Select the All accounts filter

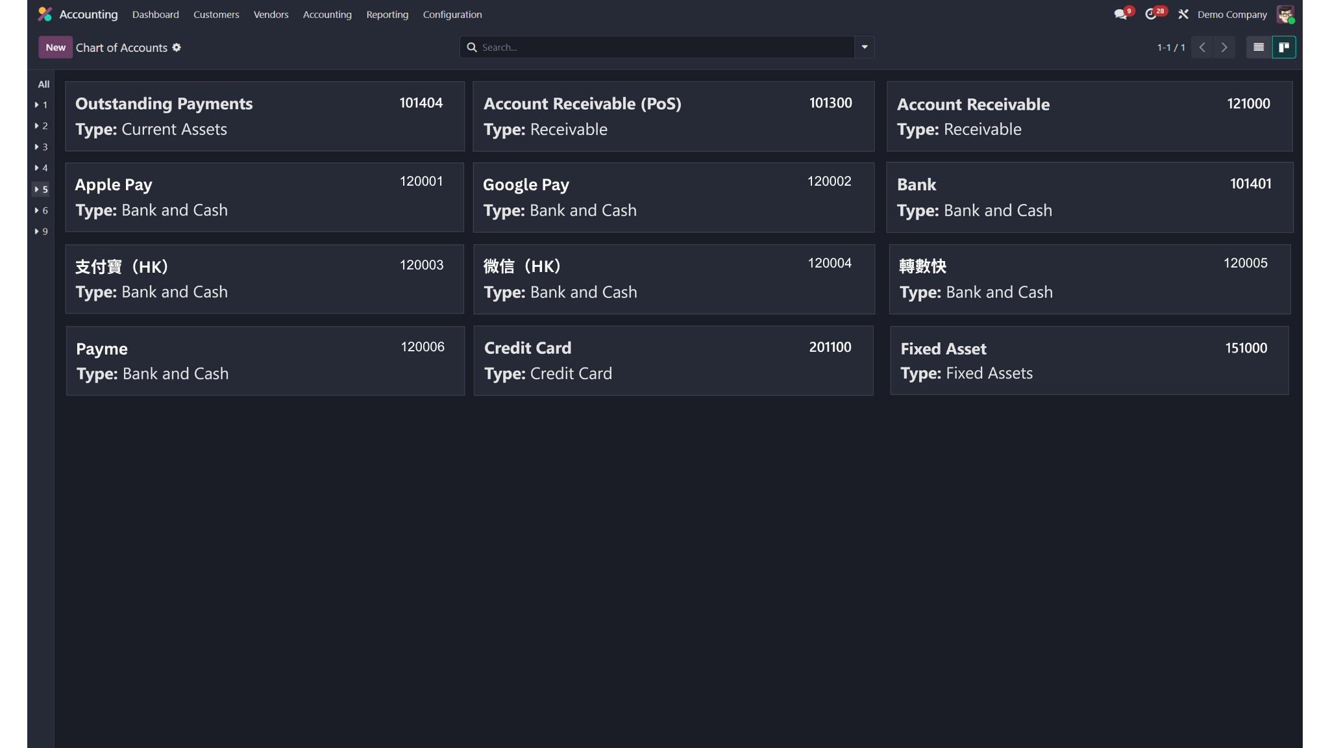pyautogui.click(x=43, y=84)
